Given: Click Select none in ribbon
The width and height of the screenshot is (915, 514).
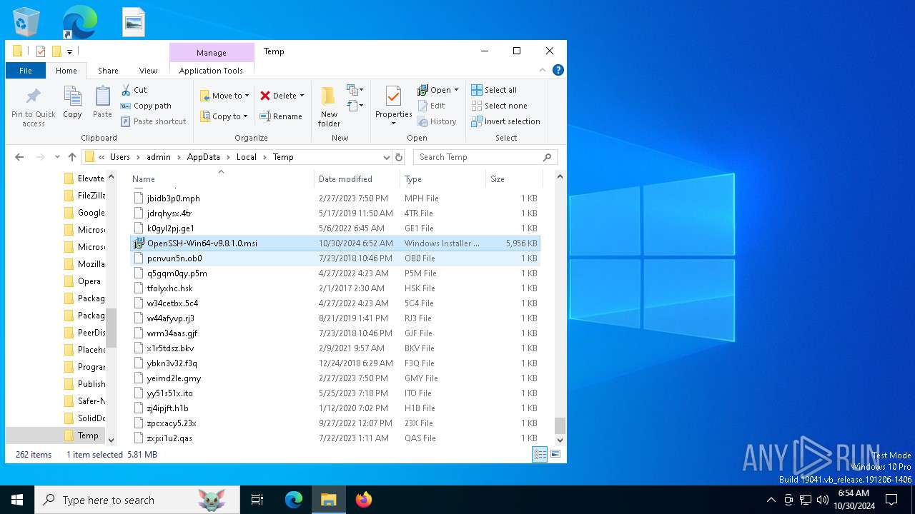Looking at the screenshot, I should (499, 106).
